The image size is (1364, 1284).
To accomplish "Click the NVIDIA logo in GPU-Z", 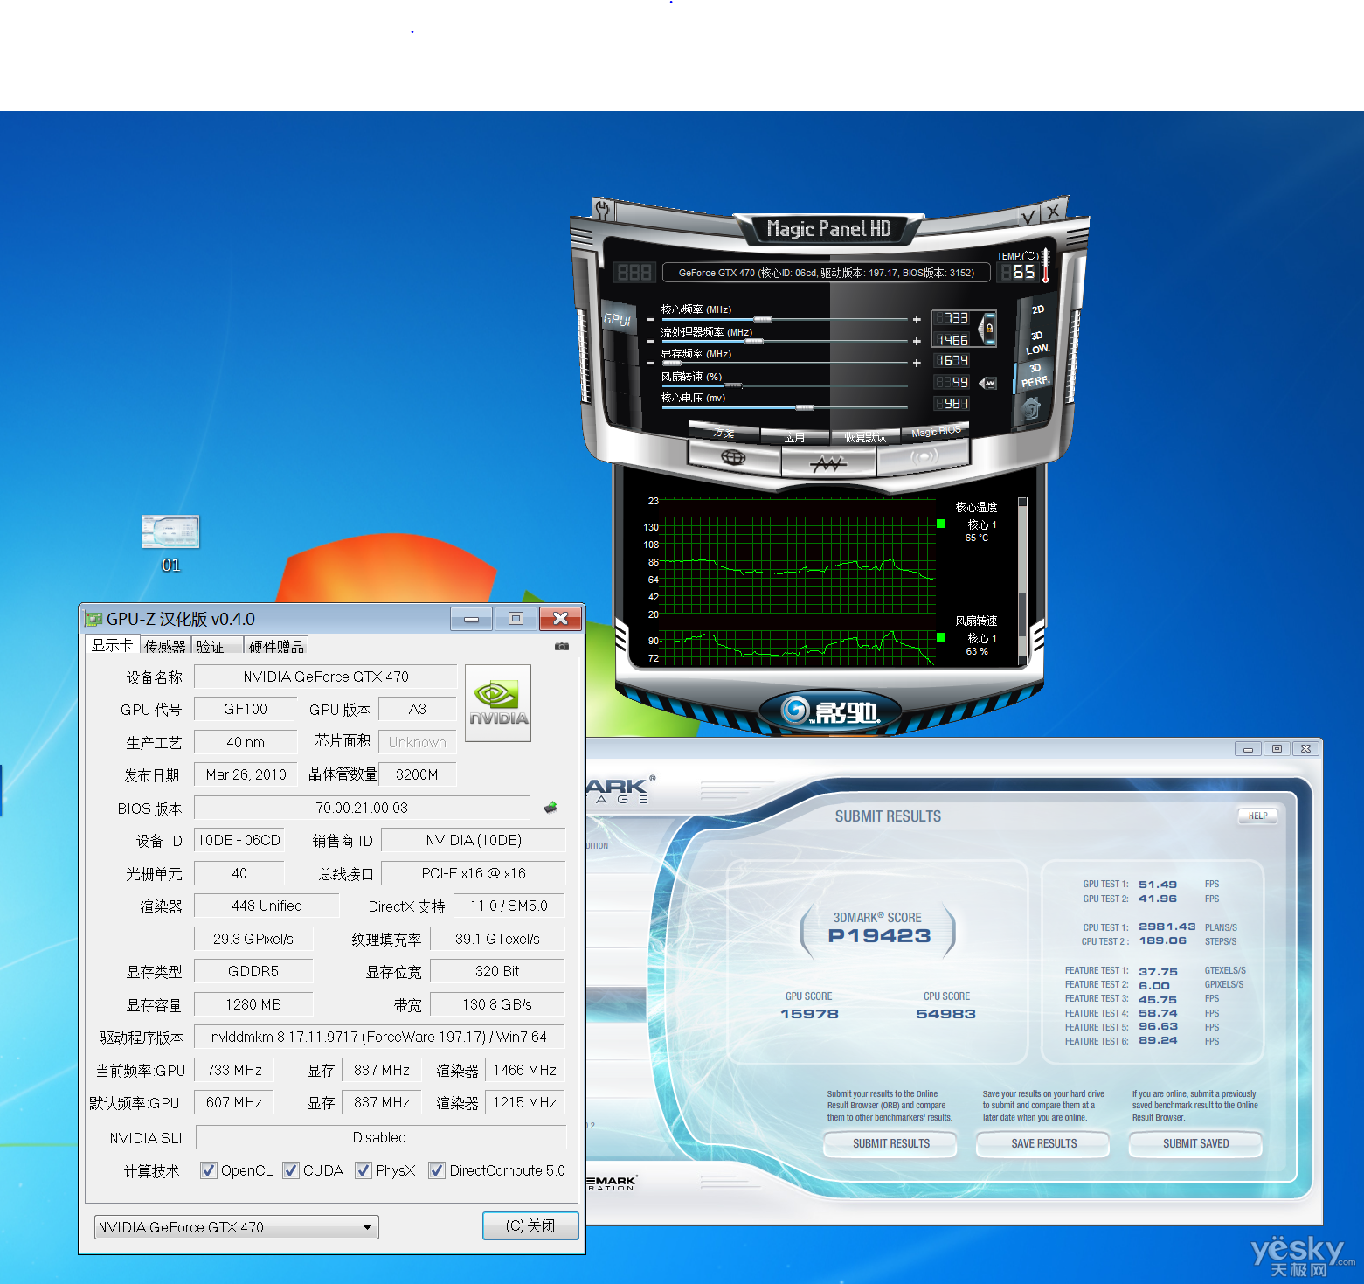I will point(498,704).
